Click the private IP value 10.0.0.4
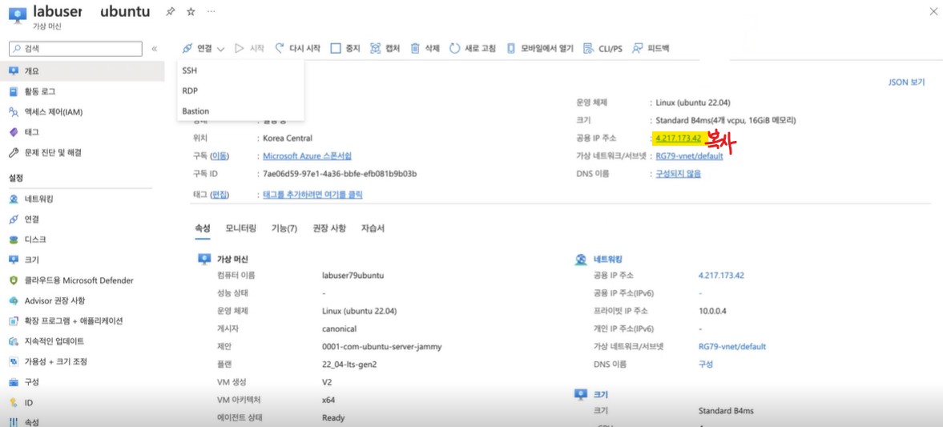The height and width of the screenshot is (427, 943). click(713, 311)
